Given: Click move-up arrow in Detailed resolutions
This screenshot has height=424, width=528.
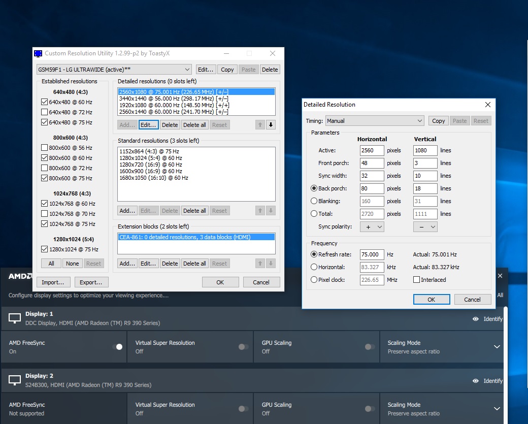Looking at the screenshot, I should (260, 125).
